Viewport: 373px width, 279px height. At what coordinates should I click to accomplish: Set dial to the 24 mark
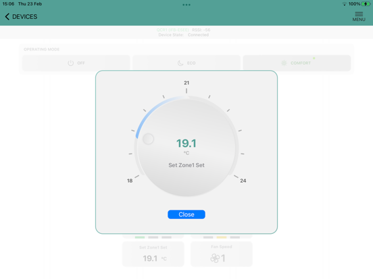click(243, 181)
